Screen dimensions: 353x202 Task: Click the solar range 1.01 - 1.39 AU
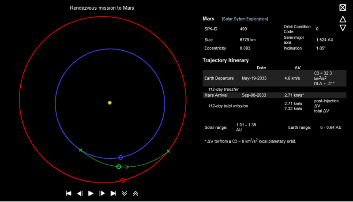[246, 127]
